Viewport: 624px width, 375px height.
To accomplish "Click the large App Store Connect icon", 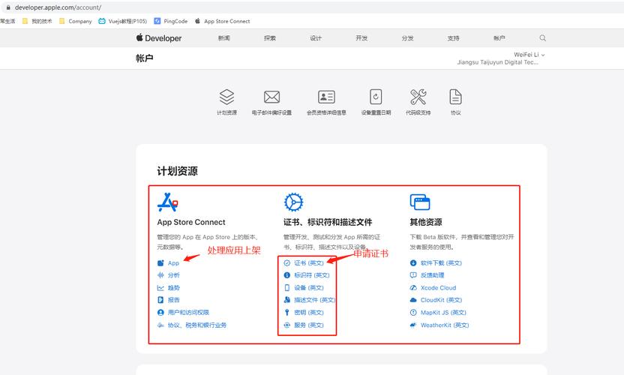I will pyautogui.click(x=167, y=202).
